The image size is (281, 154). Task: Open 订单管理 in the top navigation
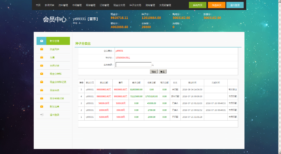[104, 5]
